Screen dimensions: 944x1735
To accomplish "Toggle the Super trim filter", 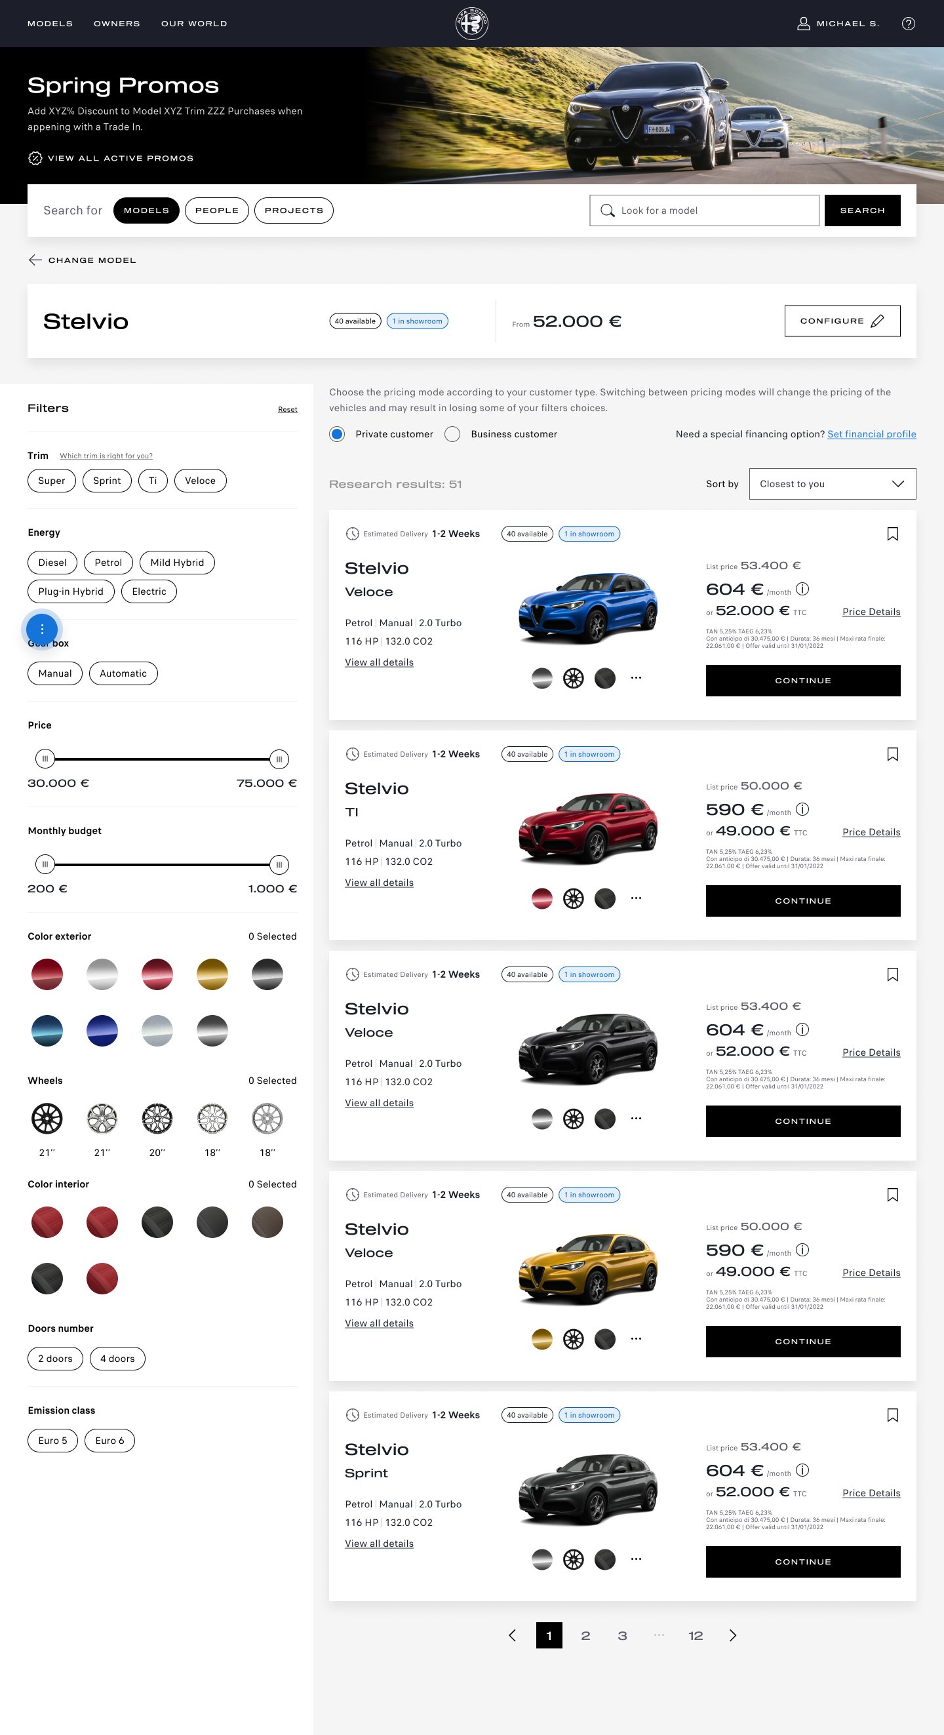I will coord(51,480).
